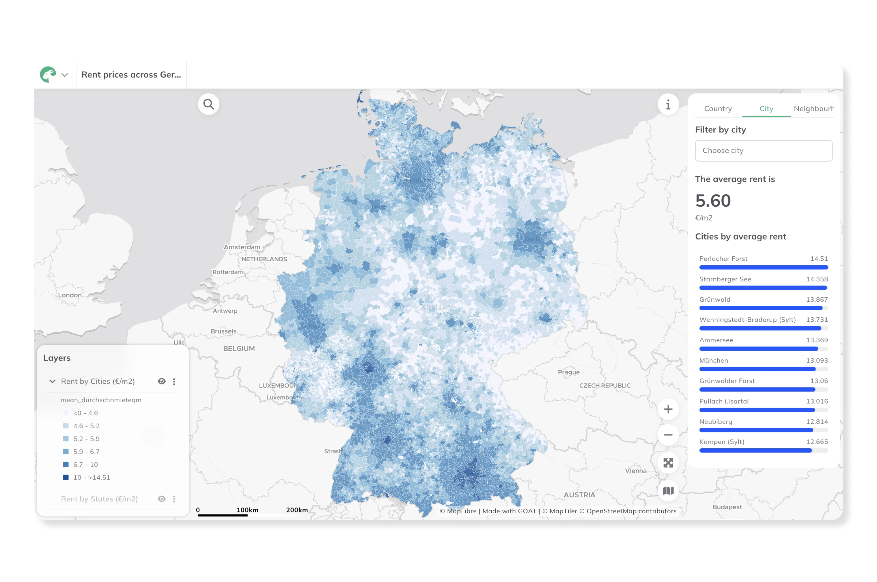Open the MapTiler attribution link
This screenshot has width=877, height=582.
click(560, 511)
